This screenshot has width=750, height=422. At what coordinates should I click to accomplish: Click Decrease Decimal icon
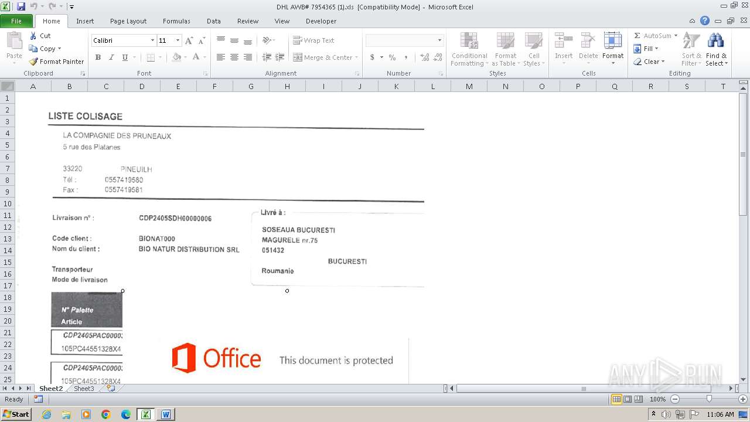click(x=438, y=57)
